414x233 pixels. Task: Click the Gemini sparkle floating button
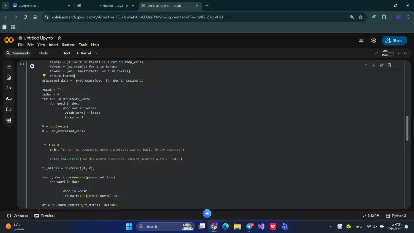(x=207, y=214)
